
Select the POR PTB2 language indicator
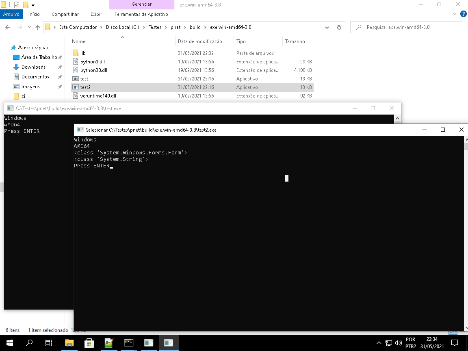click(x=410, y=342)
